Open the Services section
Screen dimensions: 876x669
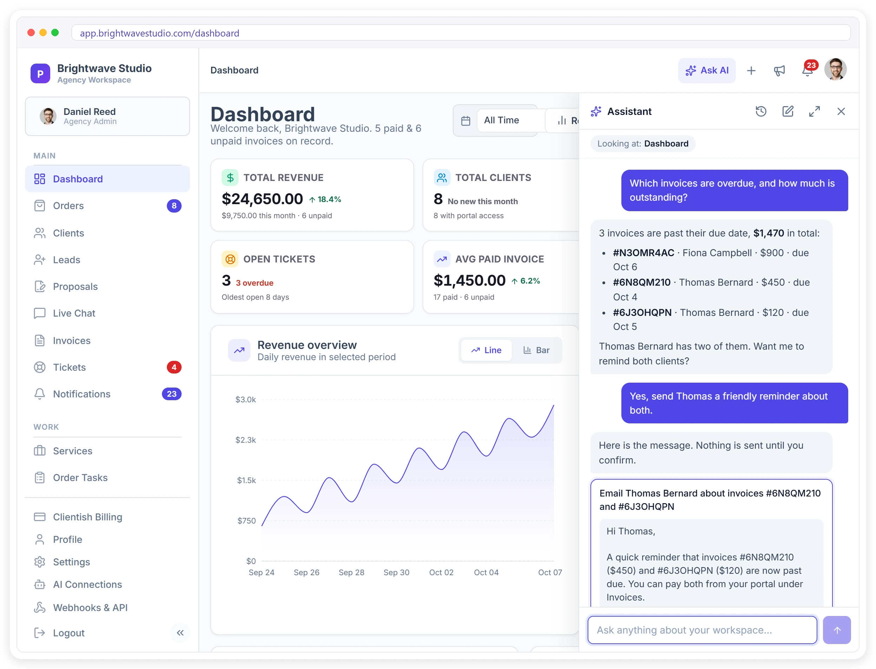pos(107,451)
